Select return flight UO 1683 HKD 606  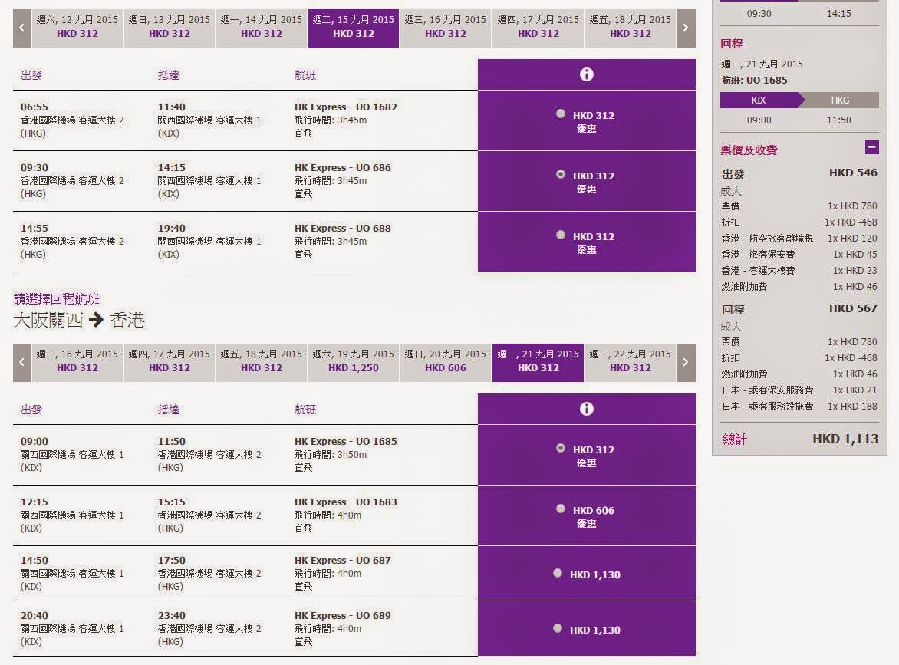[x=561, y=509]
